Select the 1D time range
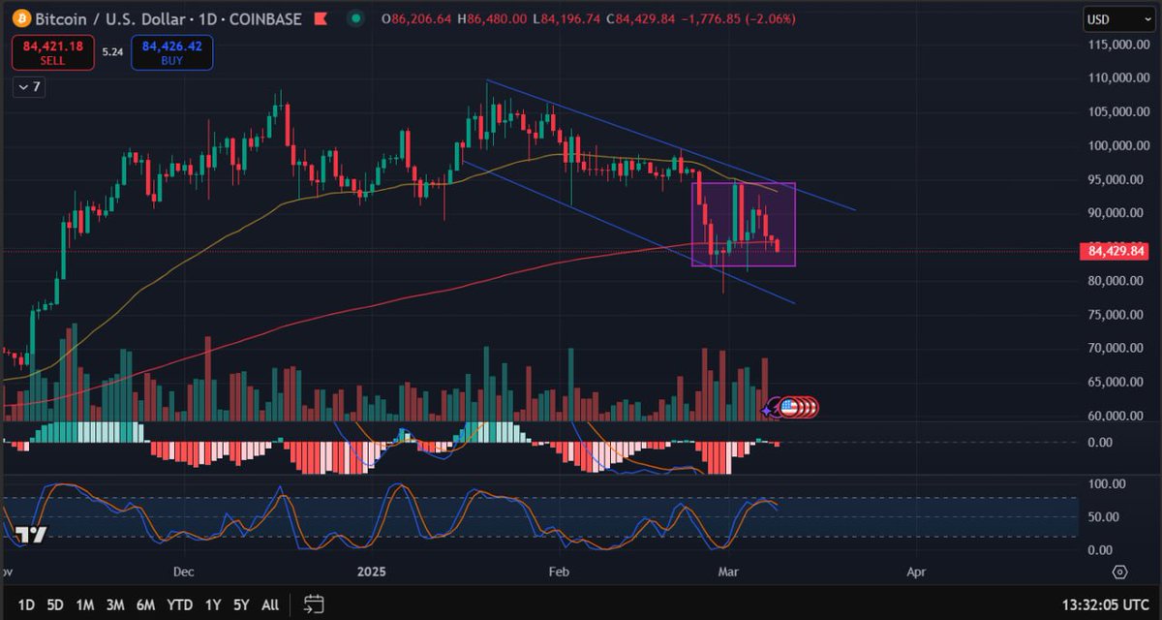Screen dimensions: 1162x620 pos(26,604)
